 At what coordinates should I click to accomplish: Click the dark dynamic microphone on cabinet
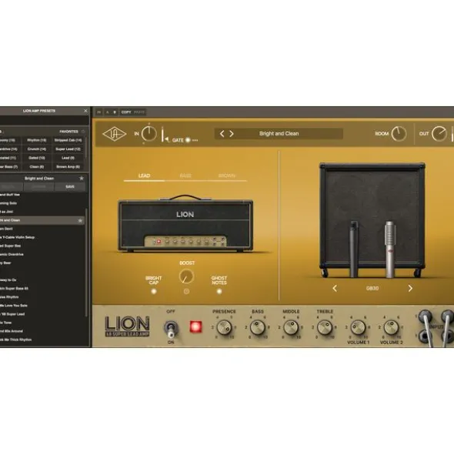pyautogui.click(x=354, y=249)
